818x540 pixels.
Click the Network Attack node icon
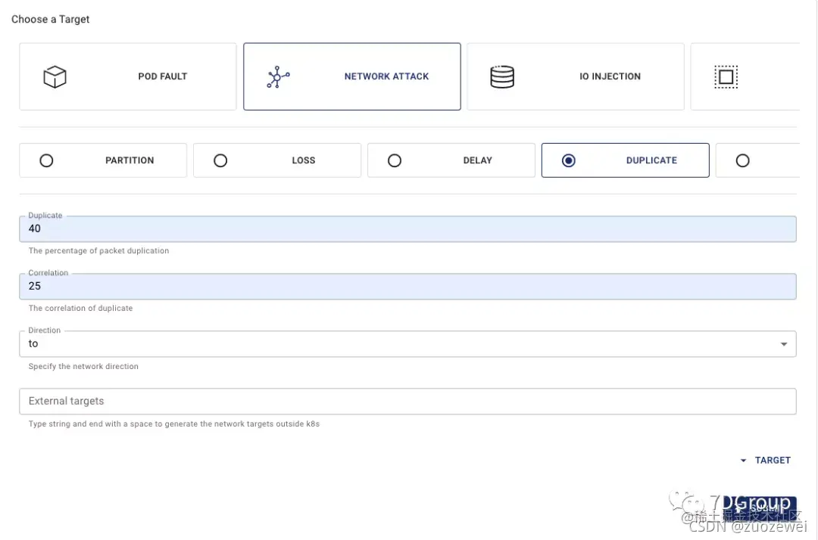click(x=278, y=77)
